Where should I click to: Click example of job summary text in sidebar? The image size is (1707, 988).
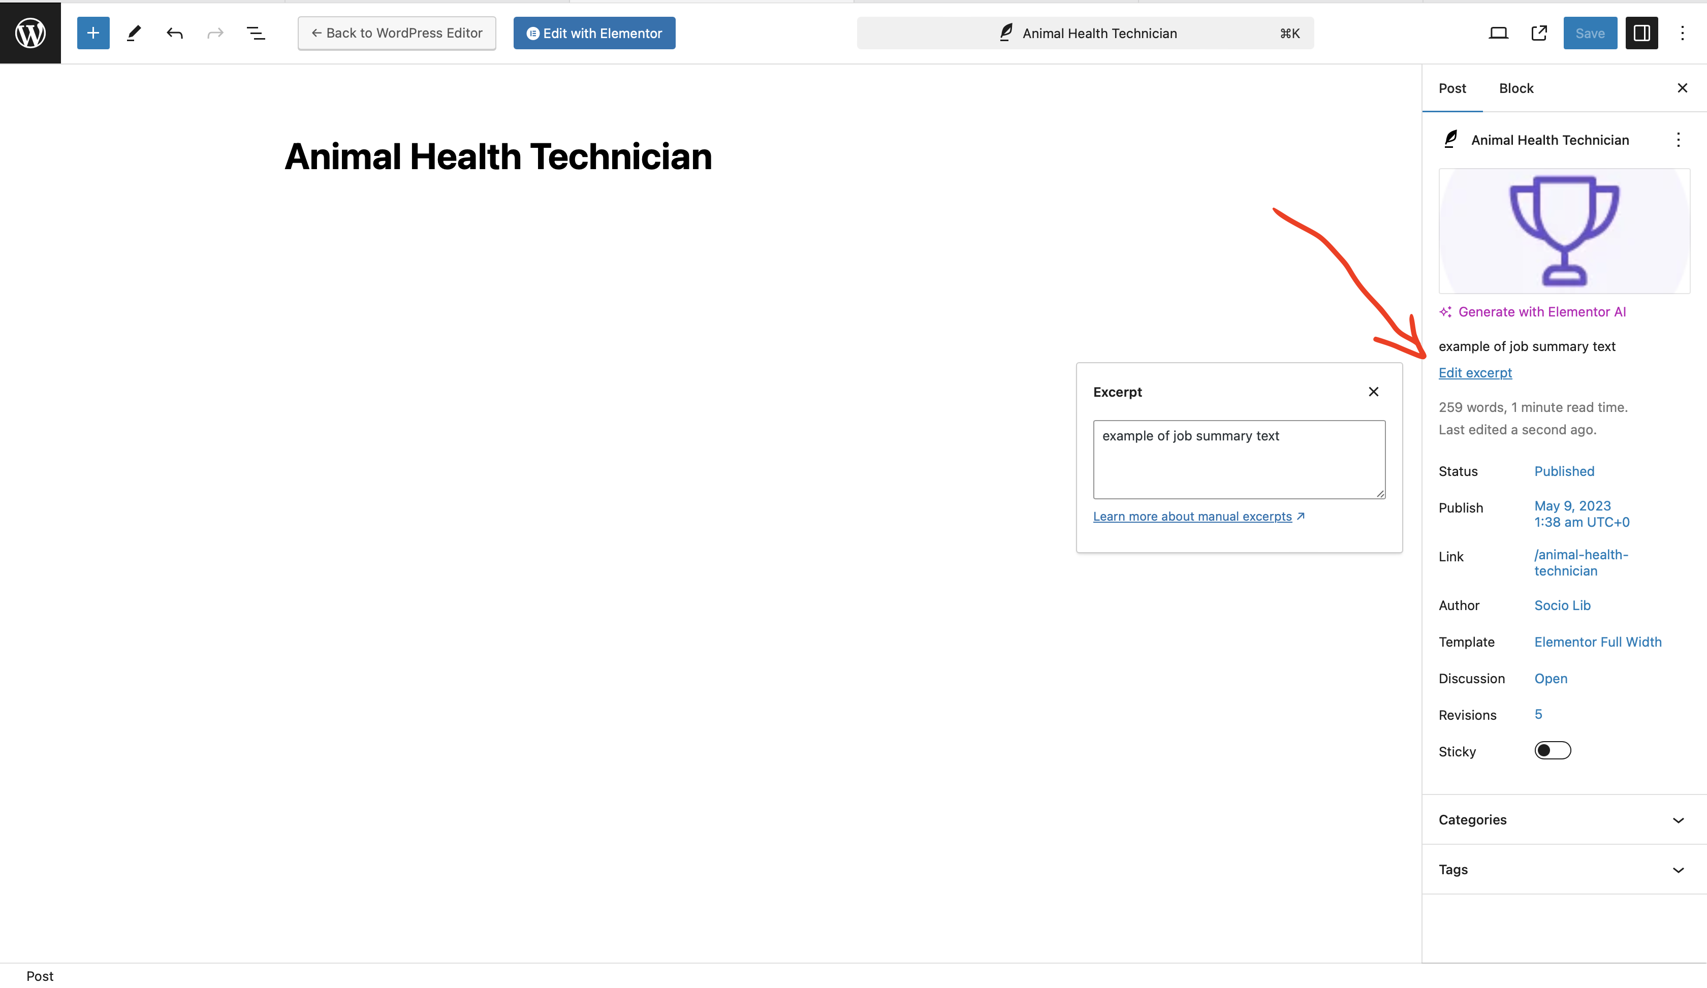pos(1527,346)
